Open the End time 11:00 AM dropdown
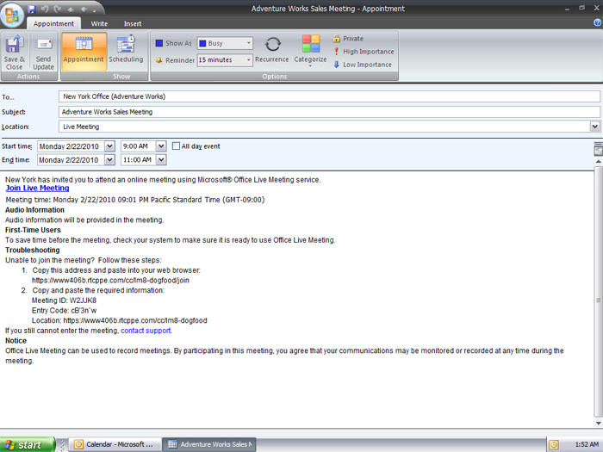This screenshot has width=603, height=452. 161,160
